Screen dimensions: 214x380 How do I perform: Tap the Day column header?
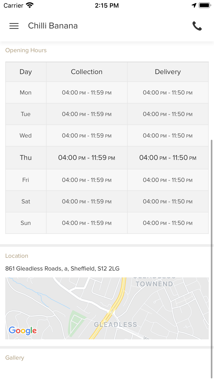pyautogui.click(x=26, y=72)
